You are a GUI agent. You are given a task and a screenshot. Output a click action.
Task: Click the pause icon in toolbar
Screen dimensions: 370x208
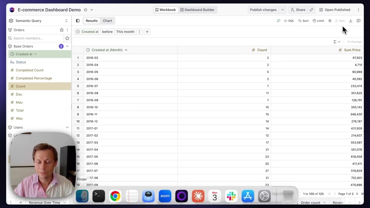coord(330,21)
